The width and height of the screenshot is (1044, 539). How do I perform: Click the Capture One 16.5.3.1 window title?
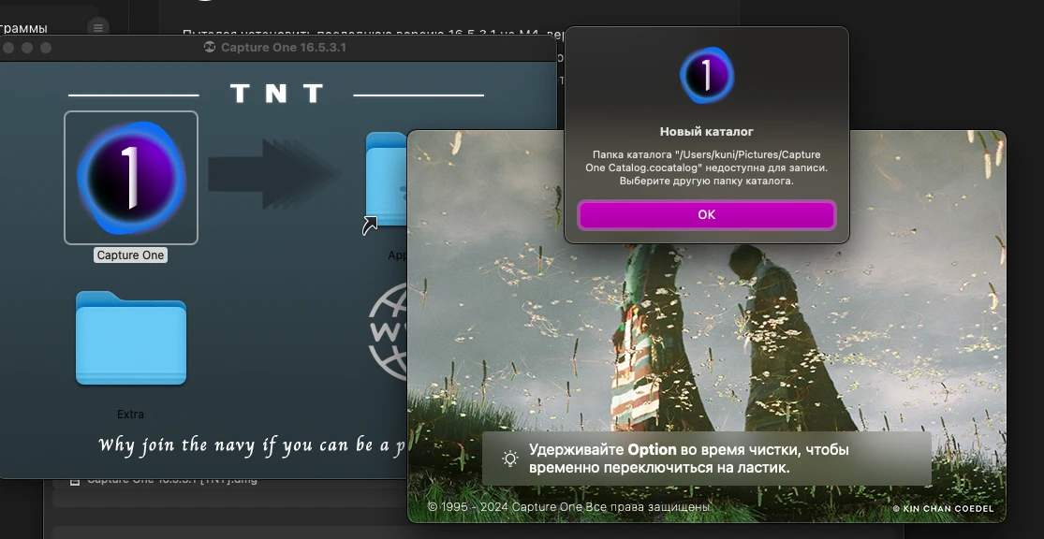(284, 48)
